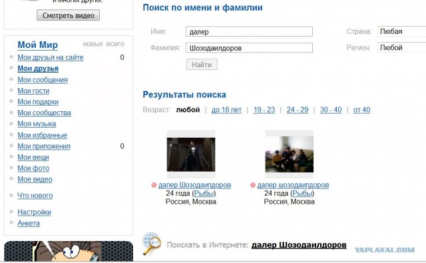Open first result's dark photo thumbnail

click(x=191, y=154)
